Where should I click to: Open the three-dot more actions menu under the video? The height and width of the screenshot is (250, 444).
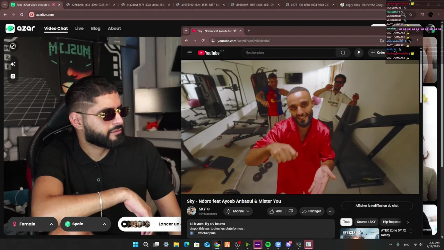pos(331,211)
